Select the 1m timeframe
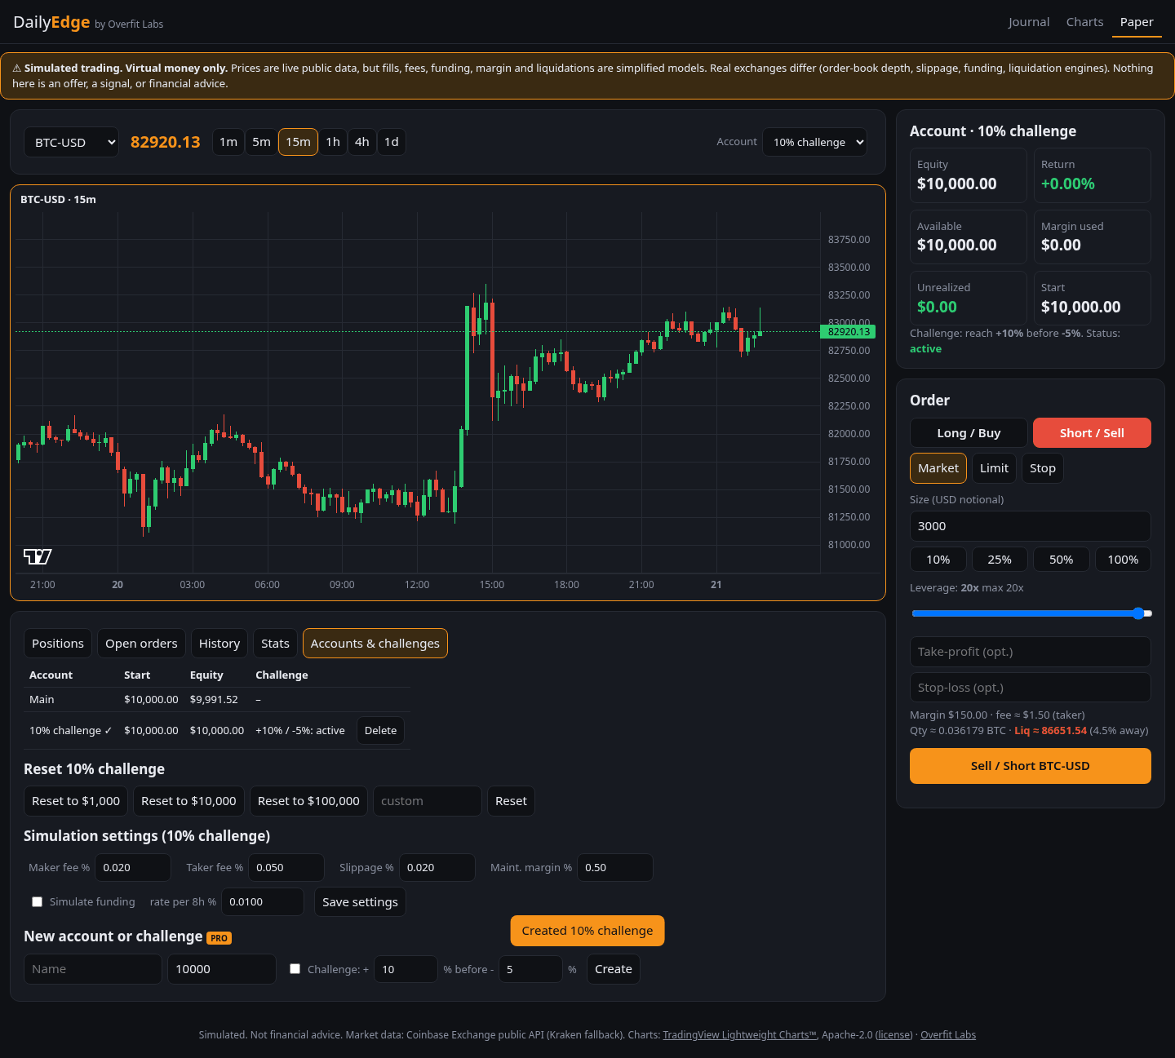The width and height of the screenshot is (1175, 1058). tap(228, 142)
